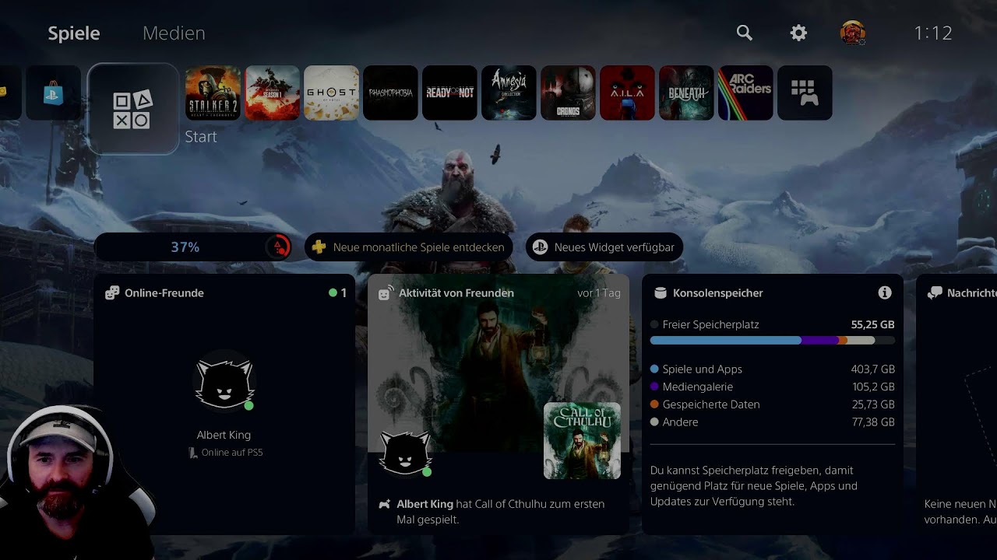Click the vor 1 Tag timestamp
Image resolution: width=997 pixels, height=560 pixels.
click(599, 293)
